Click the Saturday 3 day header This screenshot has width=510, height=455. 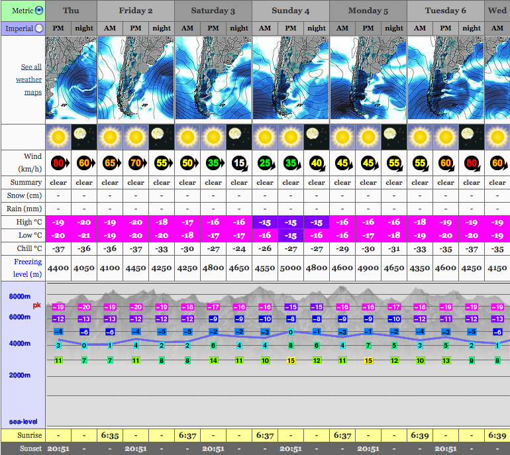coord(213,11)
